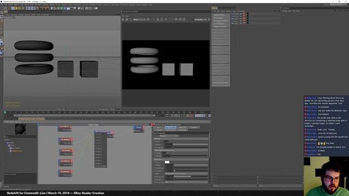Open the RenderView zoom percentage dropdown
The width and height of the screenshot is (349, 196).
[200, 20]
